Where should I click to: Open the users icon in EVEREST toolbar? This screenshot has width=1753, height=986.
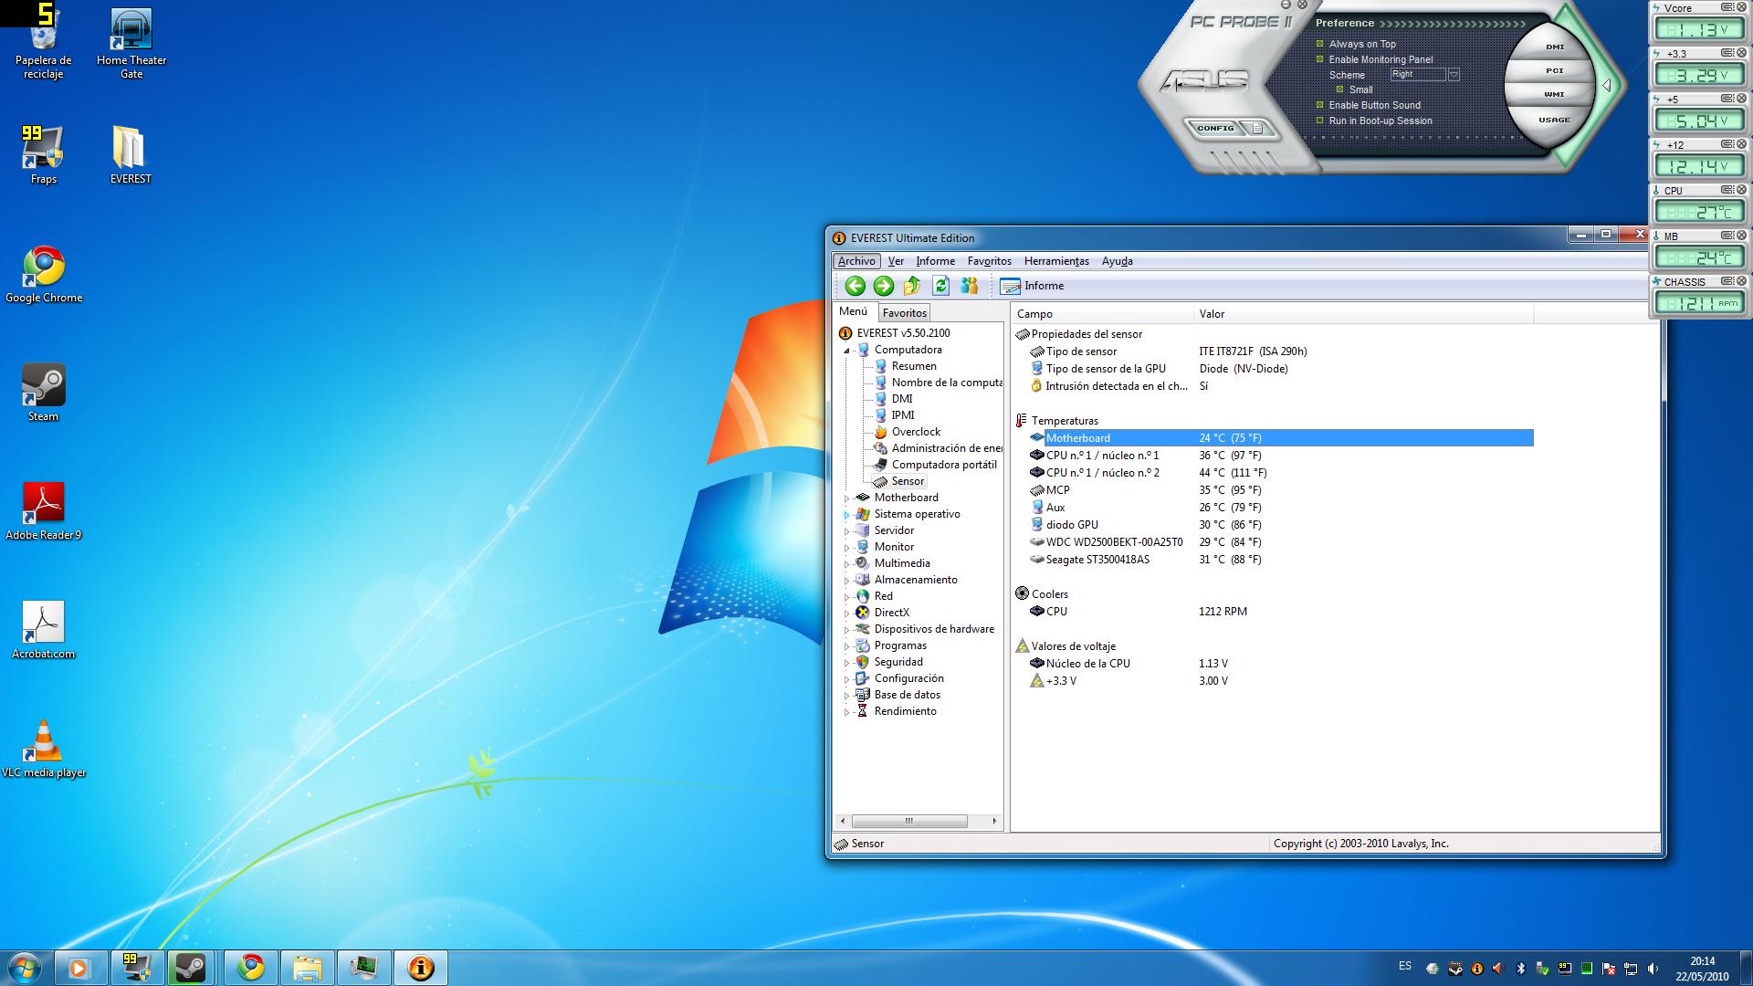pyautogui.click(x=970, y=286)
